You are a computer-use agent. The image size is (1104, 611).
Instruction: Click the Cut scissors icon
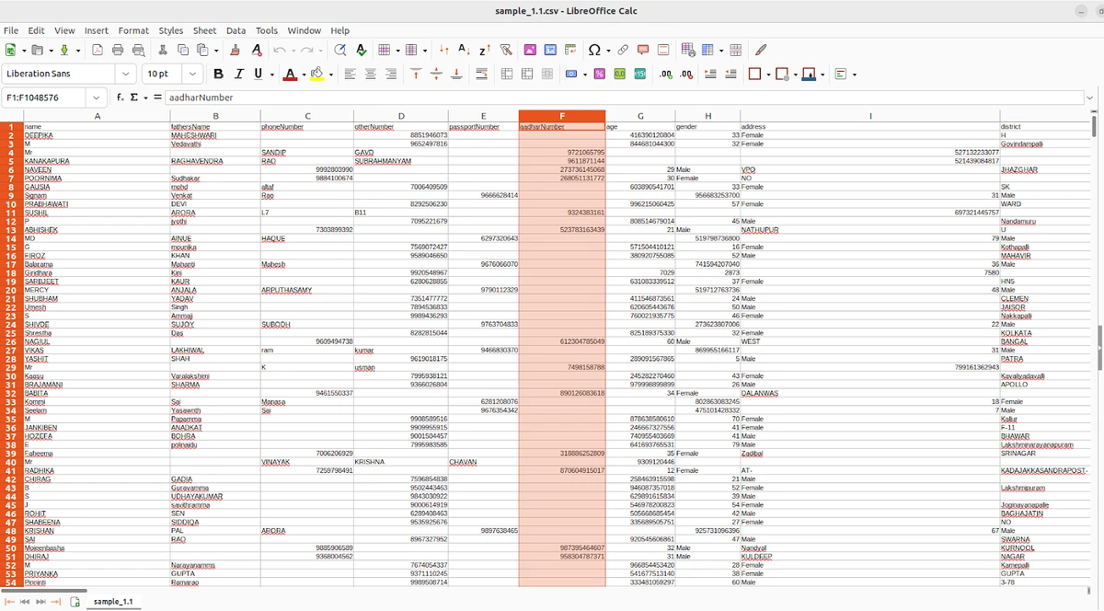[x=164, y=50]
